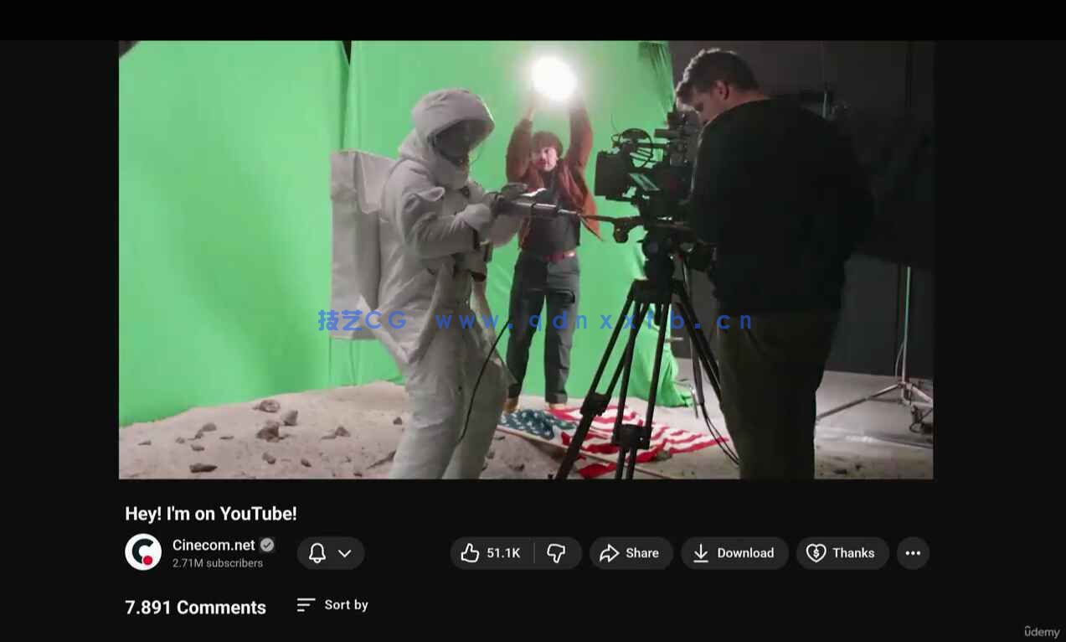This screenshot has width=1066, height=642.
Task: Open the Sort by comments dropdown icon
Action: point(306,605)
